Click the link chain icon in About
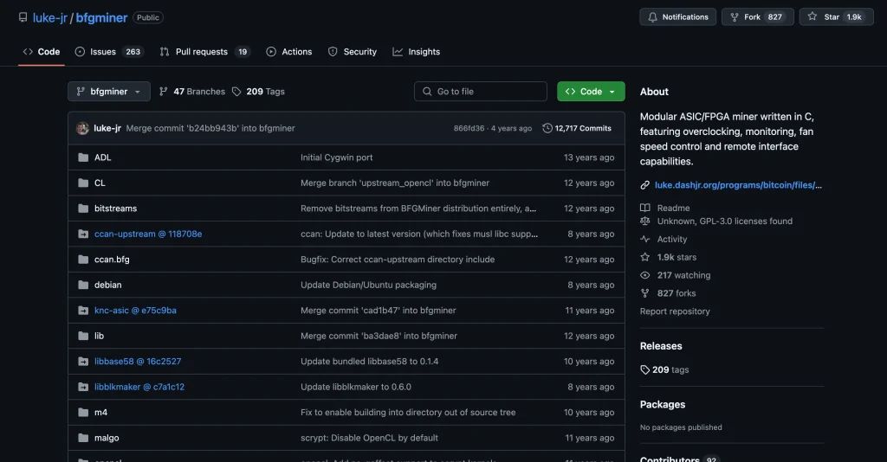The image size is (887, 462). [x=644, y=185]
